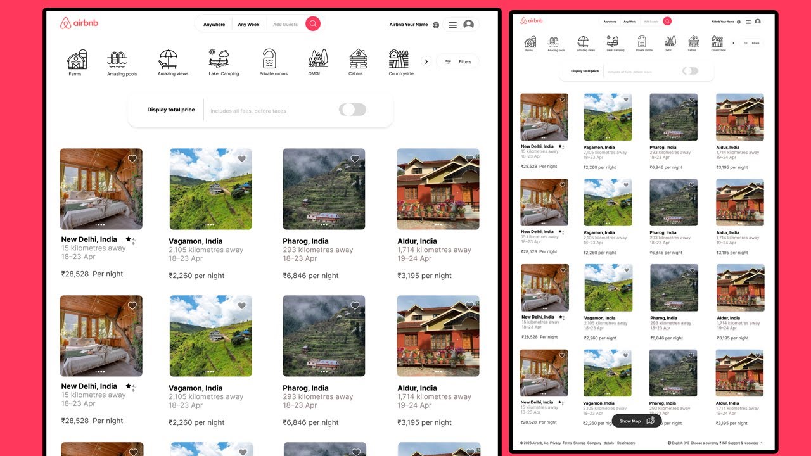Viewport: 811px width, 456px height.
Task: Select the Farms category in large window
Action: pyautogui.click(x=76, y=63)
